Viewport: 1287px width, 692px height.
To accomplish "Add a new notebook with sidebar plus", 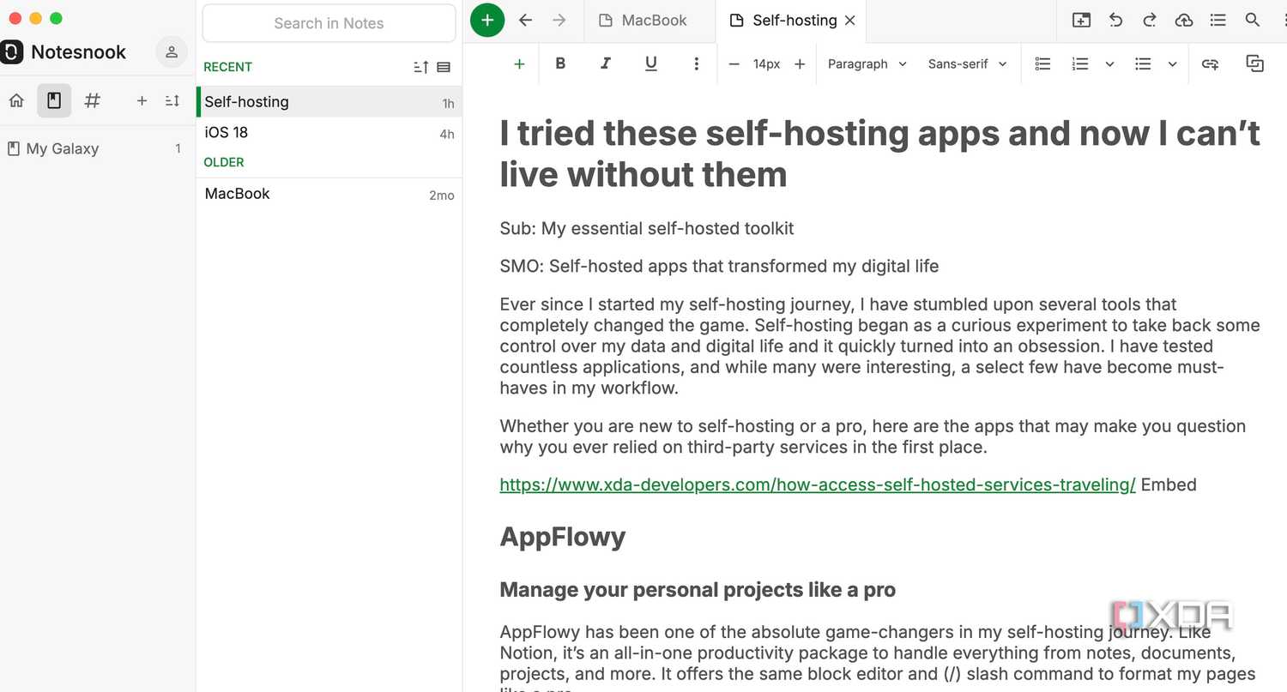I will click(x=142, y=101).
